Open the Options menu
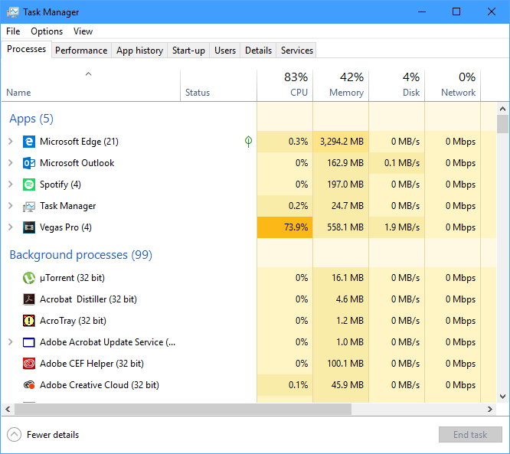 [47, 31]
